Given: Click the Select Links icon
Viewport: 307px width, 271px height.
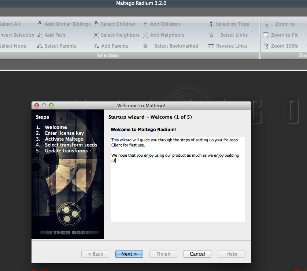Looking at the screenshot, I should [211, 35].
